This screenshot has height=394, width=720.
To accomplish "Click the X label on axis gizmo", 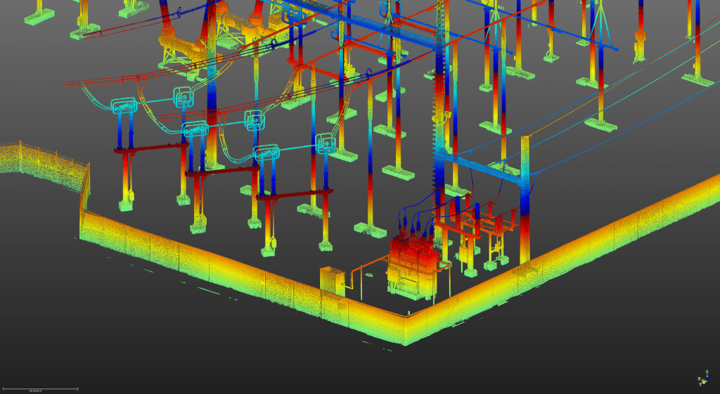I will pos(700,379).
